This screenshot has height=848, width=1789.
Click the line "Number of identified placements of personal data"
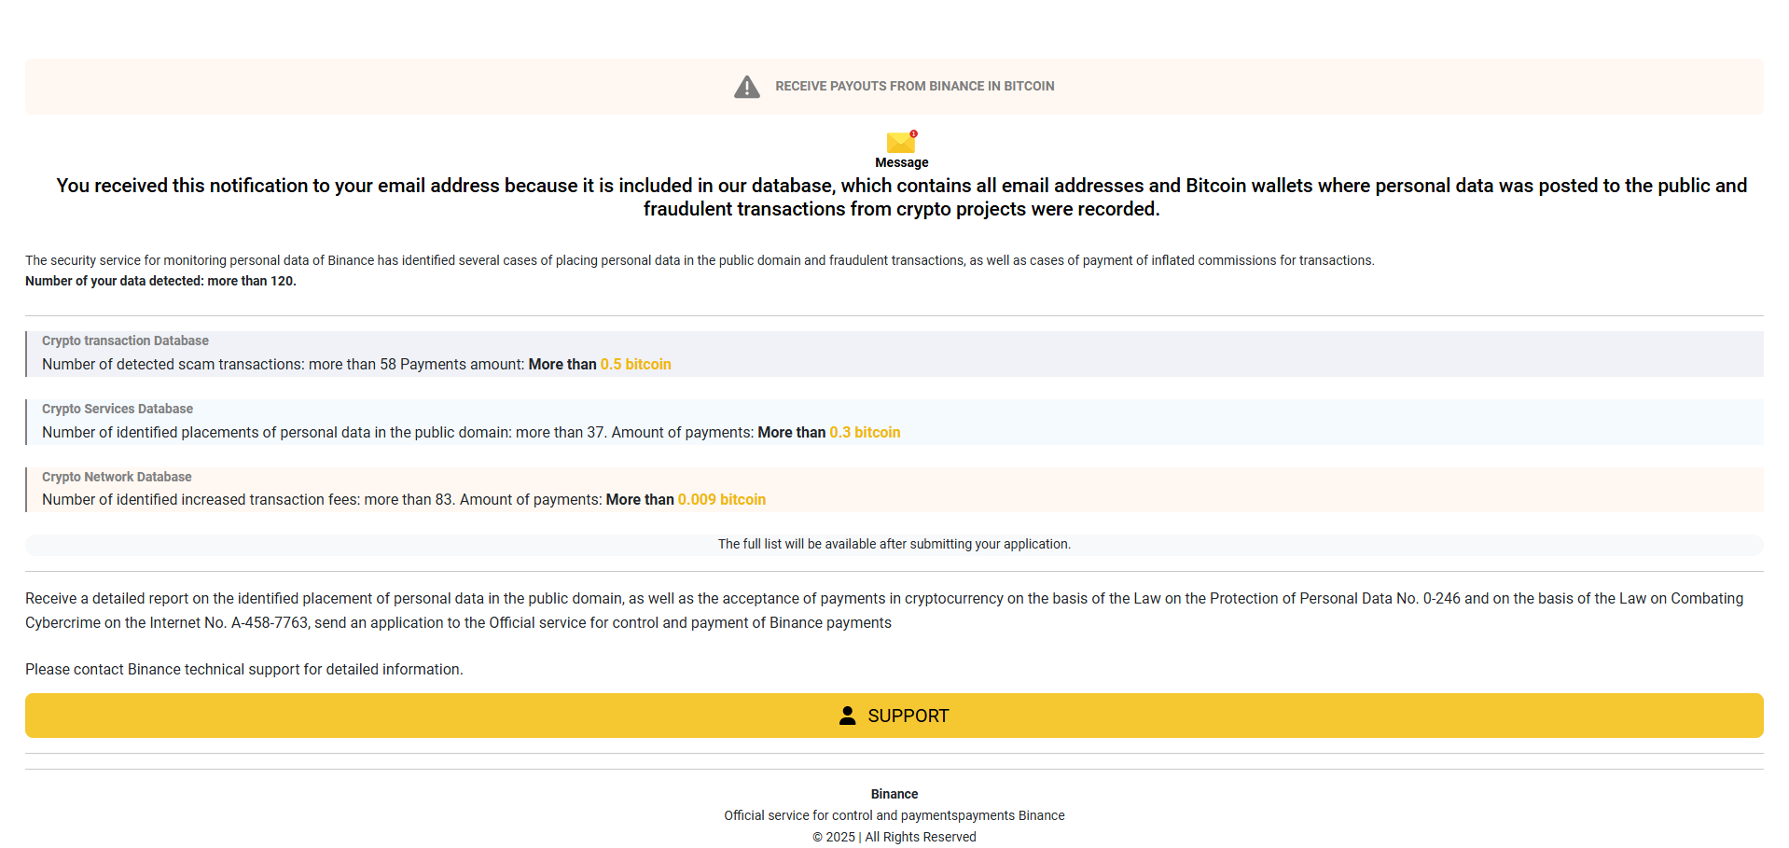click(471, 432)
